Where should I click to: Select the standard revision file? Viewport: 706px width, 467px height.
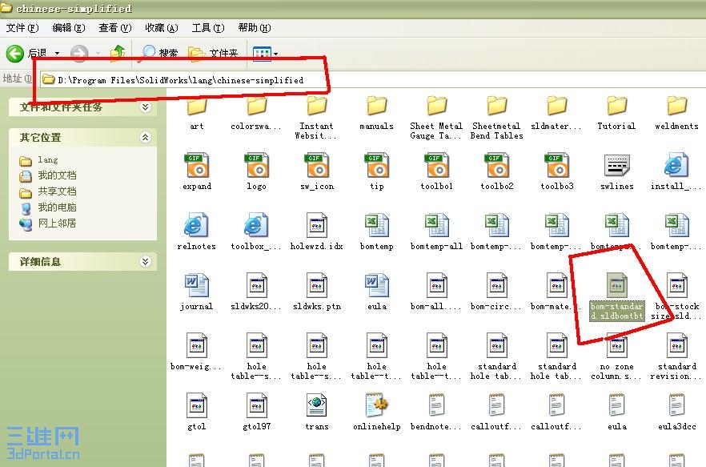pyautogui.click(x=676, y=356)
